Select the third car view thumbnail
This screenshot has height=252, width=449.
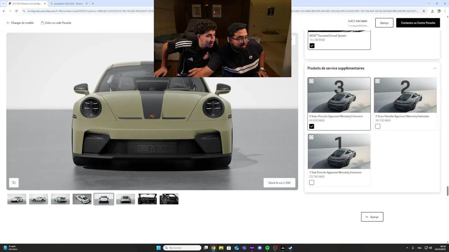[x=60, y=199]
